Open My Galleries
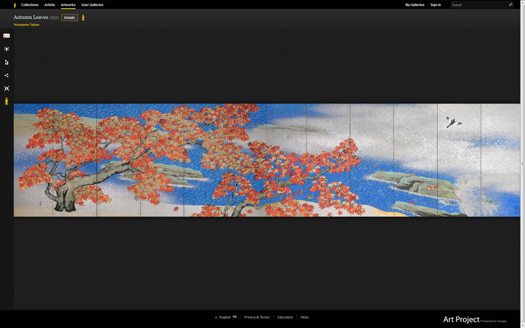This screenshot has width=525, height=328. coord(414,5)
